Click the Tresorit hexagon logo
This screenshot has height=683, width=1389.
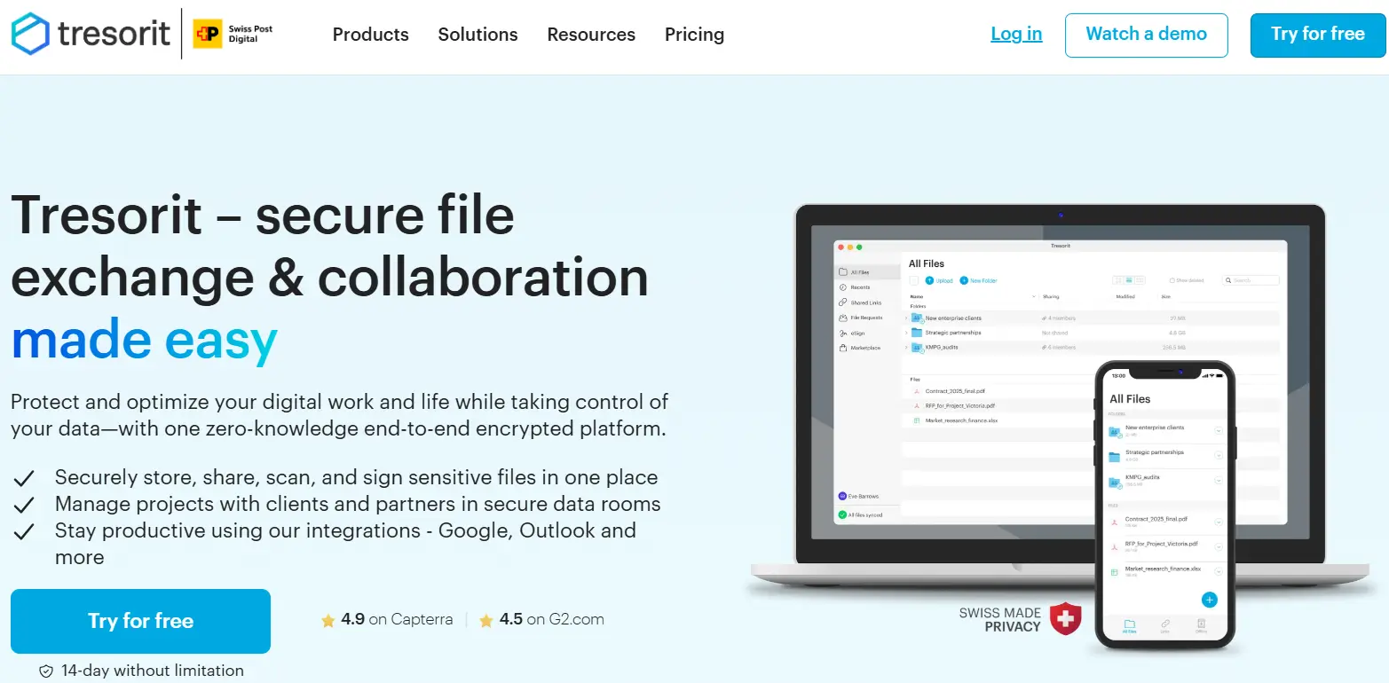tap(30, 34)
